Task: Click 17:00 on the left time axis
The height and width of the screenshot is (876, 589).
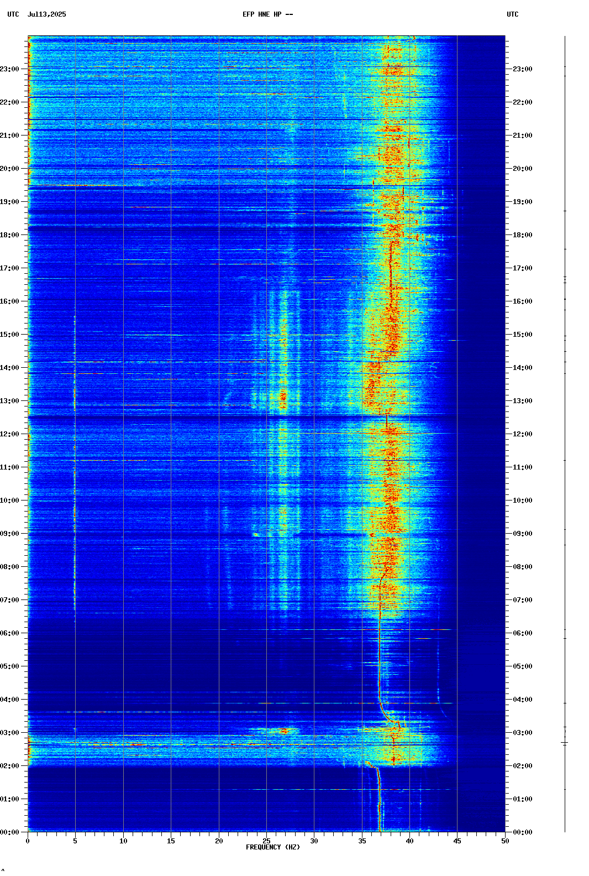Action: tap(10, 268)
